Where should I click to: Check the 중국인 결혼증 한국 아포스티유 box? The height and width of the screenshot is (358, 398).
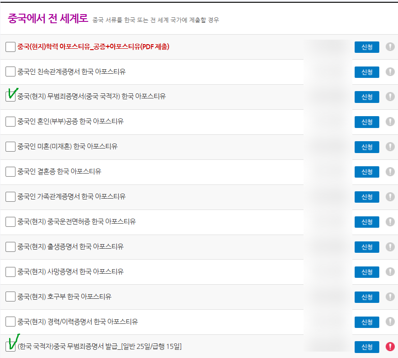point(10,172)
